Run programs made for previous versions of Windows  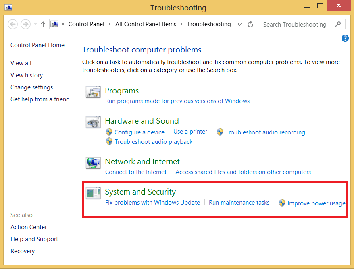point(177,101)
